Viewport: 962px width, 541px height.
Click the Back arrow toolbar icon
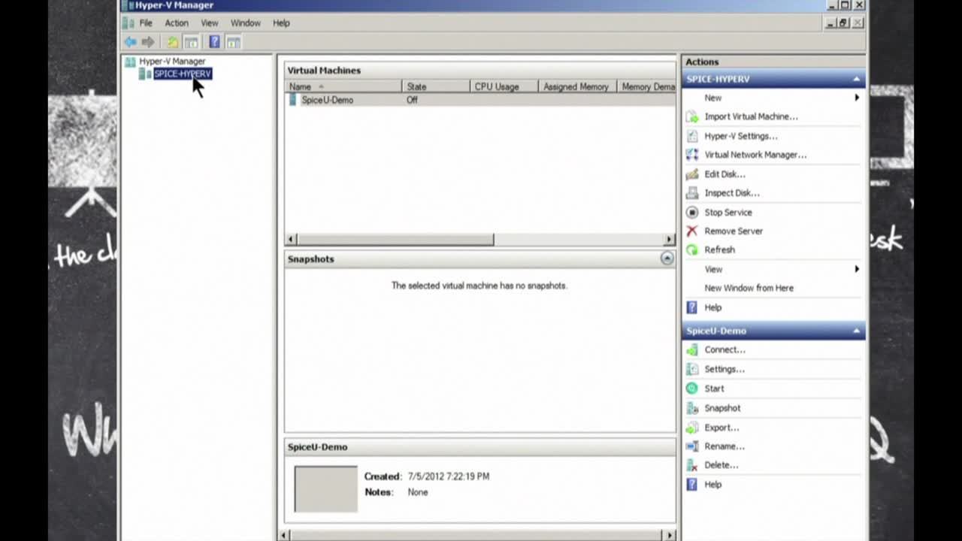coord(131,42)
